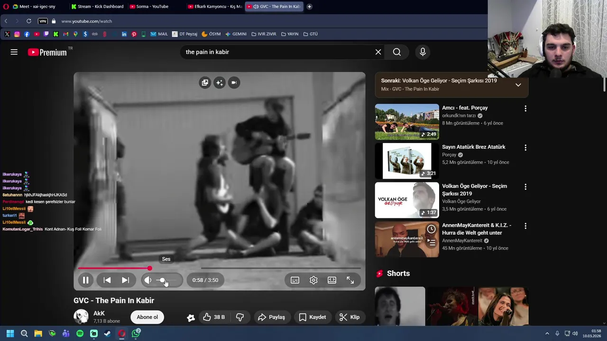Reload the current page
Screen dimensions: 607x341
(x=29, y=21)
